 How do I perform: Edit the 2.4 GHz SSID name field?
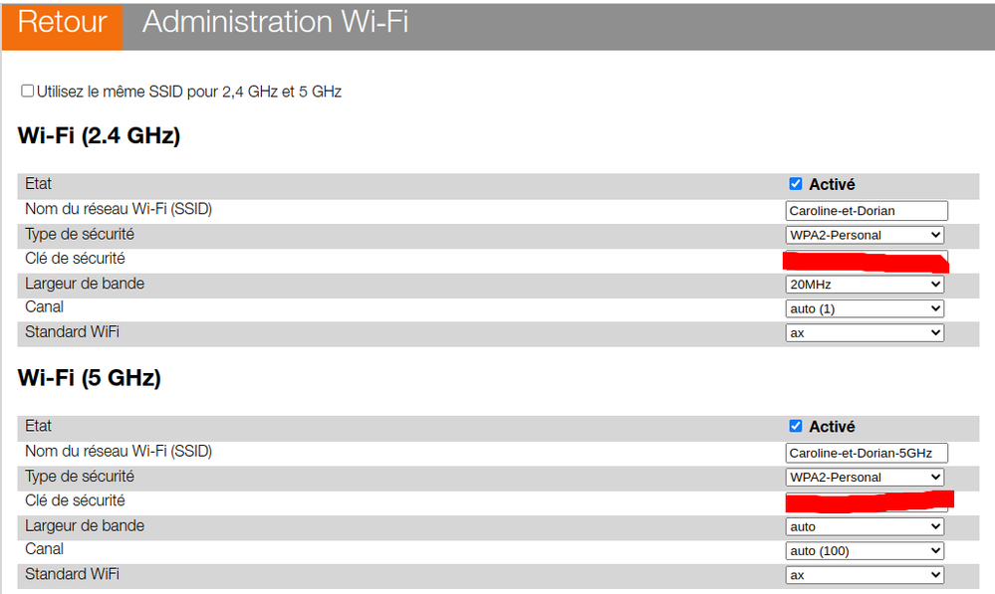click(866, 210)
